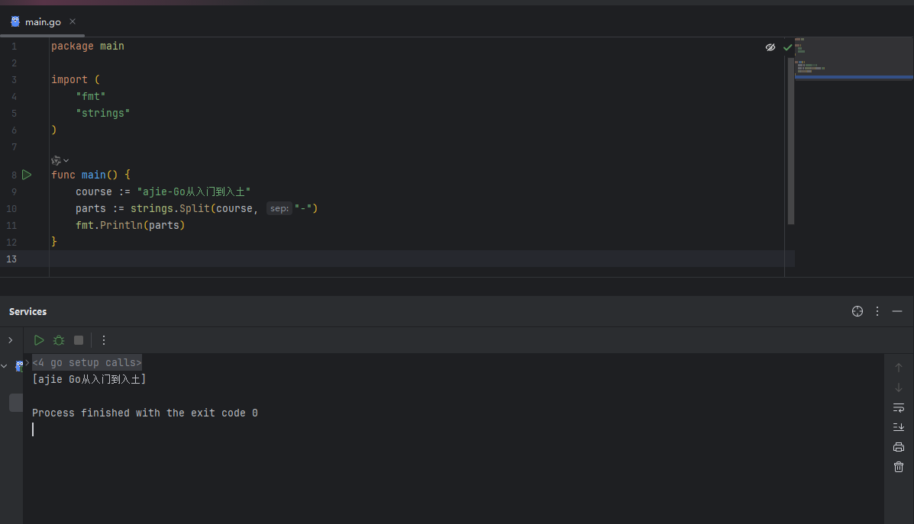The height and width of the screenshot is (524, 914).
Task: Click the func main() declaration
Action: tap(90, 175)
